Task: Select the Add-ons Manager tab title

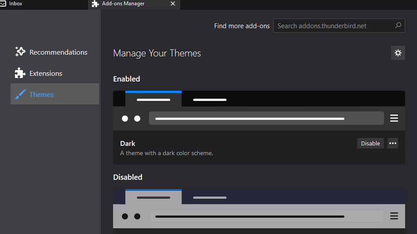Action: [123, 4]
